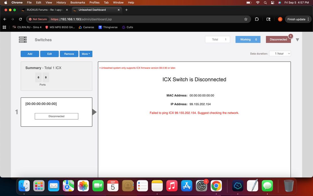This screenshot has width=313, height=196.
Task: Filter by Working switches
Action: [248, 40]
